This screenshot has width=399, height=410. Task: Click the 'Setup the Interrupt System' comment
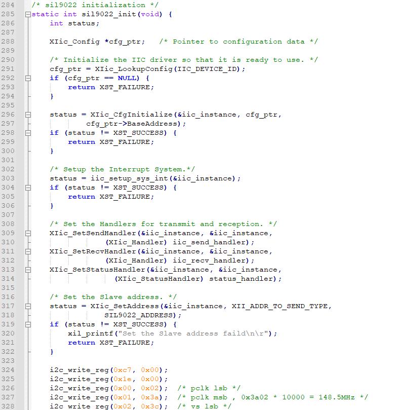123,169
